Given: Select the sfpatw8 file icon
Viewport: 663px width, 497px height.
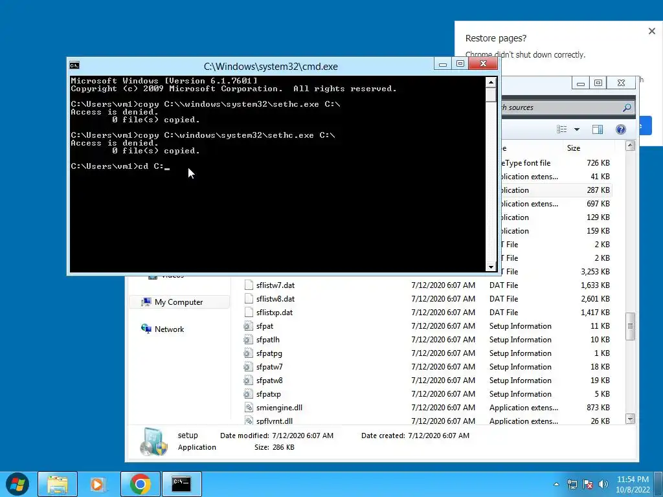Looking at the screenshot, I should [249, 381].
